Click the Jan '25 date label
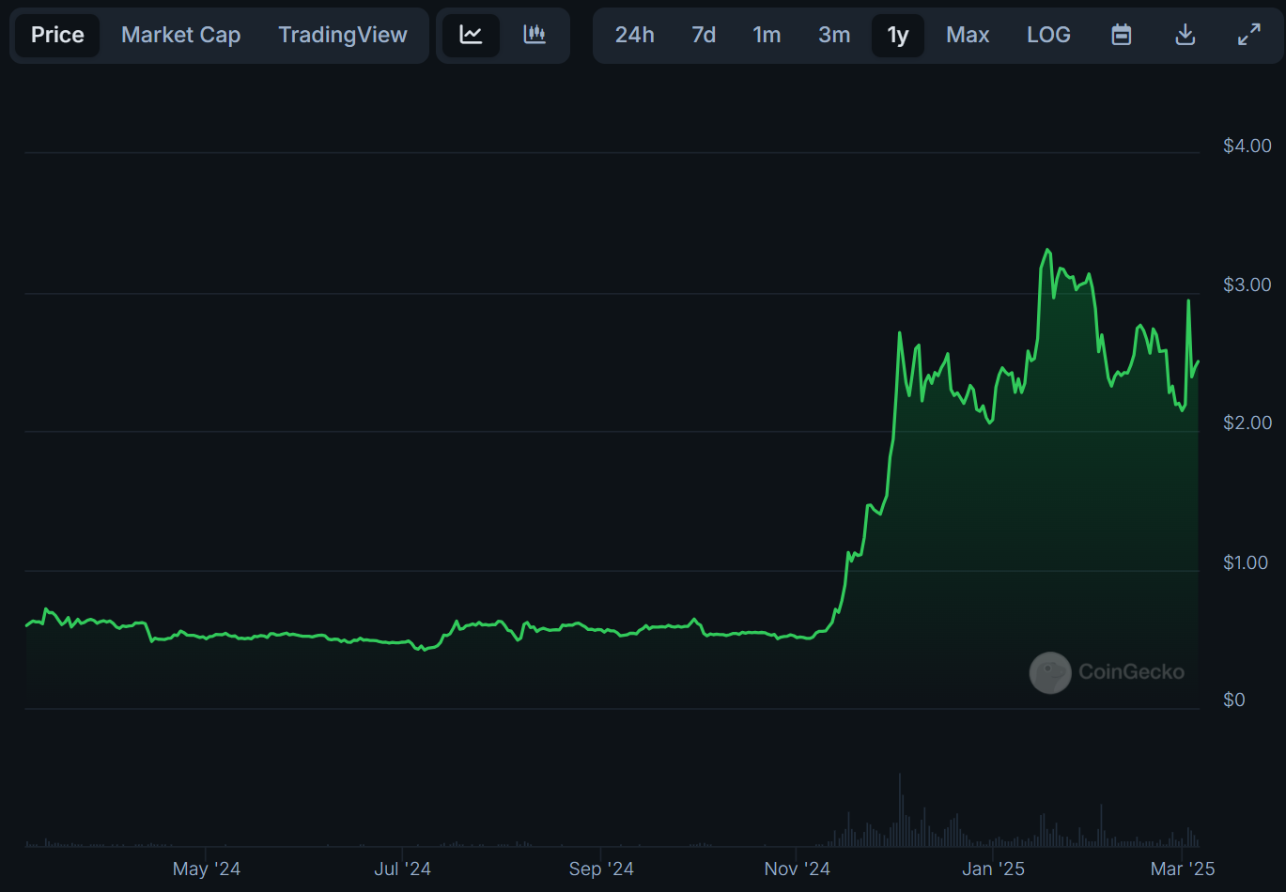The height and width of the screenshot is (892, 1286). [x=994, y=869]
